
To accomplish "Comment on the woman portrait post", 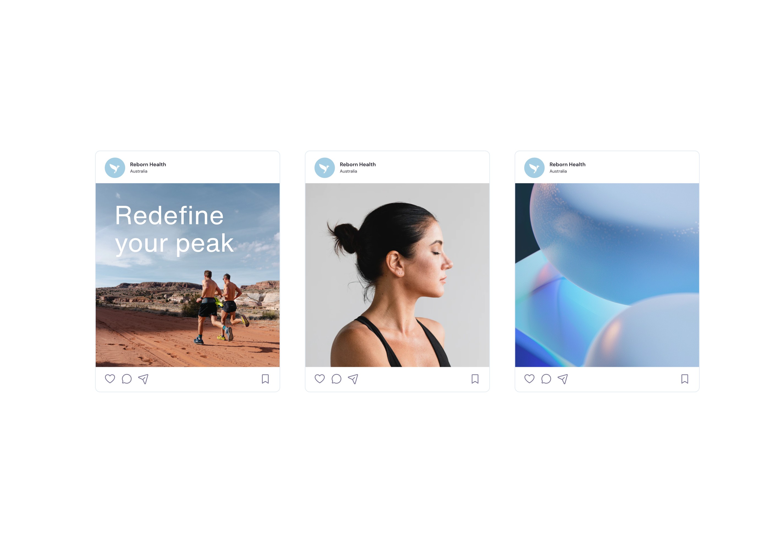I will (x=336, y=379).
